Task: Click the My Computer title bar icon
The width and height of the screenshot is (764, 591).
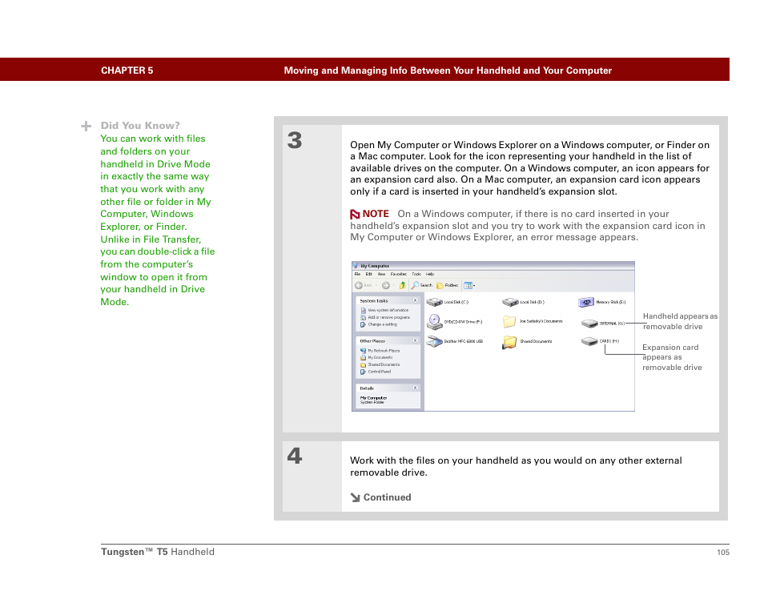Action: click(x=356, y=266)
